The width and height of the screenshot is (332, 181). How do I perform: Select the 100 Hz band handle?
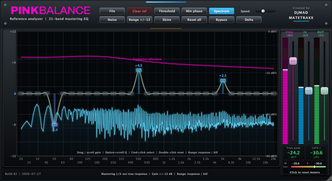point(80,94)
